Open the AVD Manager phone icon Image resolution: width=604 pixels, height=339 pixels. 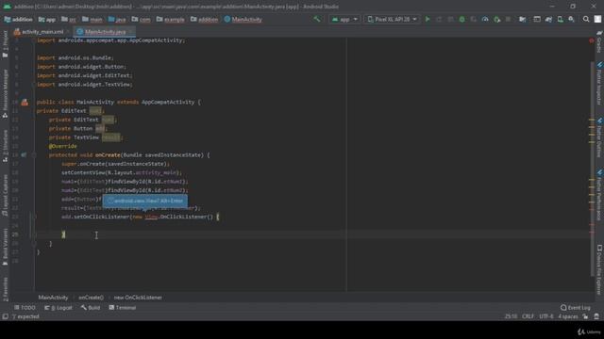tap(560, 19)
